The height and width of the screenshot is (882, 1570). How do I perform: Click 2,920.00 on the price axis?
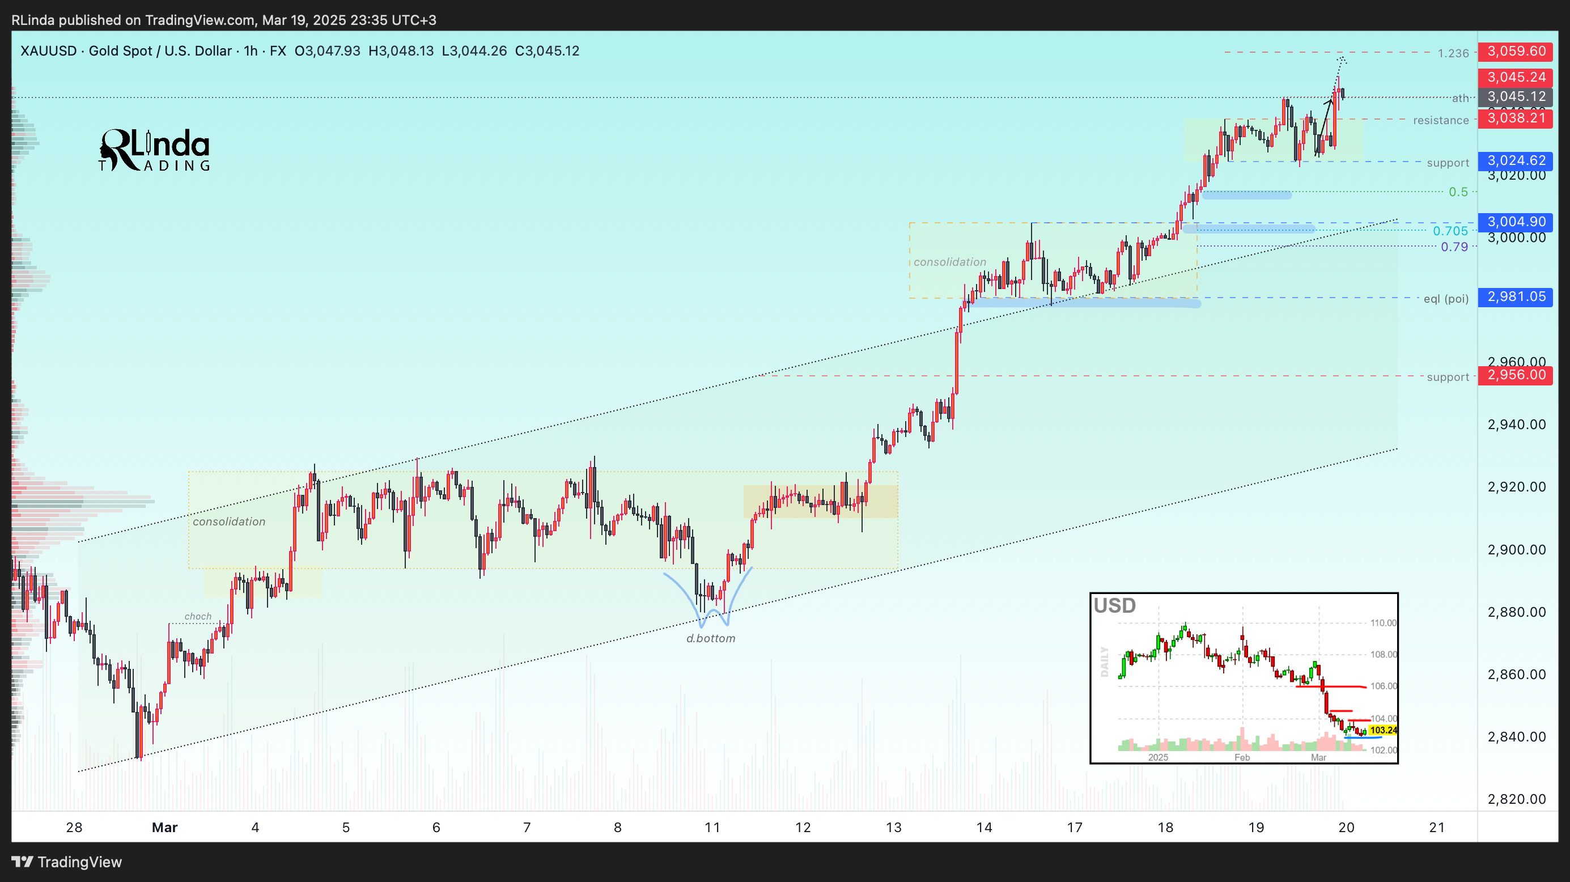[x=1516, y=487]
